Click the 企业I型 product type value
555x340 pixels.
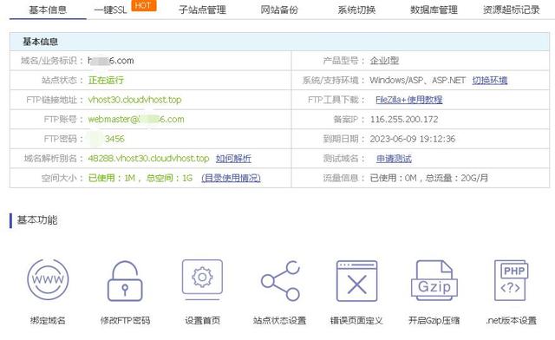(384, 61)
